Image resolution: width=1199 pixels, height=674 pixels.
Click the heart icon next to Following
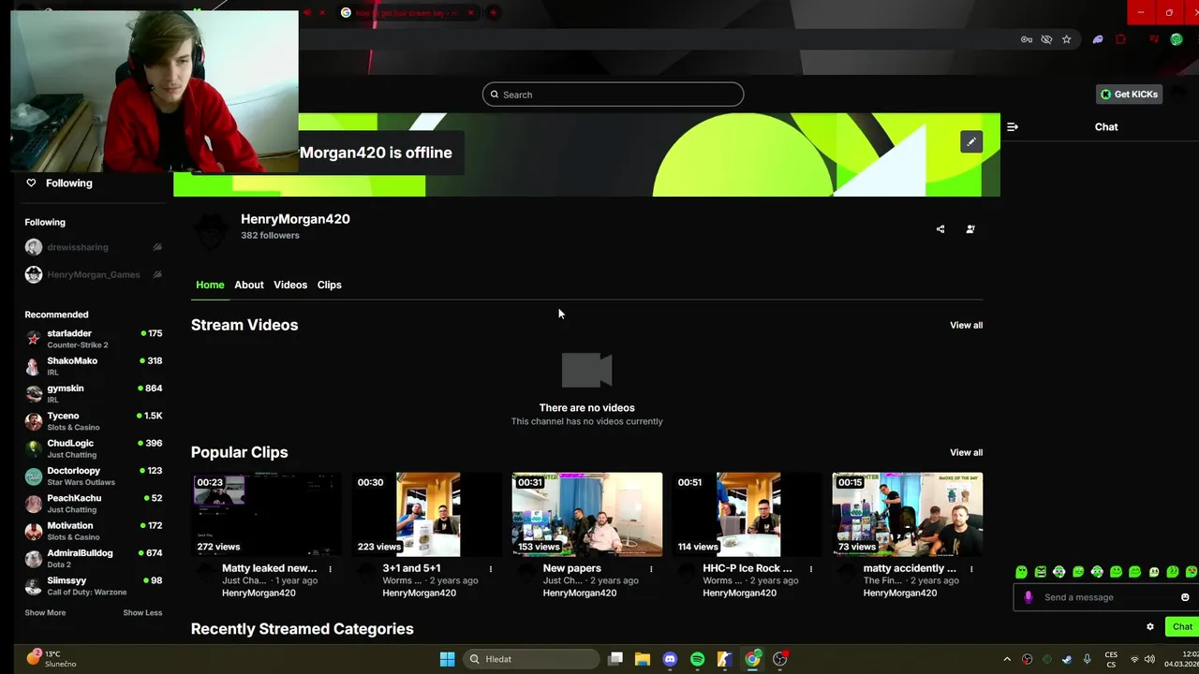pyautogui.click(x=31, y=183)
